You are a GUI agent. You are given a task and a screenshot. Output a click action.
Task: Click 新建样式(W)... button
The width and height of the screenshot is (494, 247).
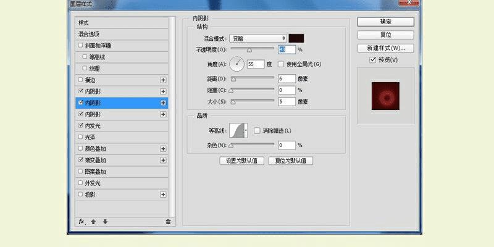tap(385, 48)
